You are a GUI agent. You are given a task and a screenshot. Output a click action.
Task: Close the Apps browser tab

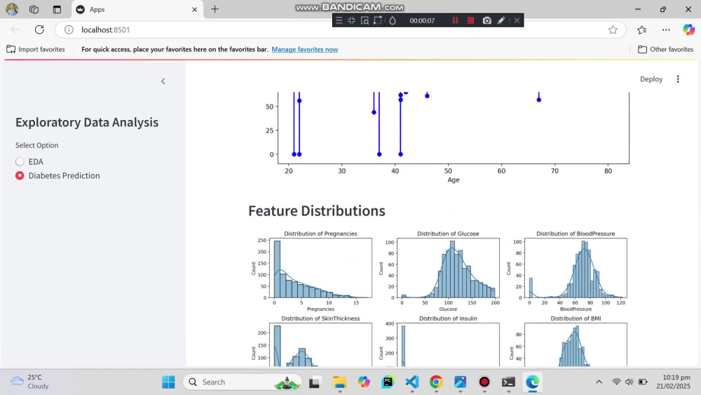[194, 9]
